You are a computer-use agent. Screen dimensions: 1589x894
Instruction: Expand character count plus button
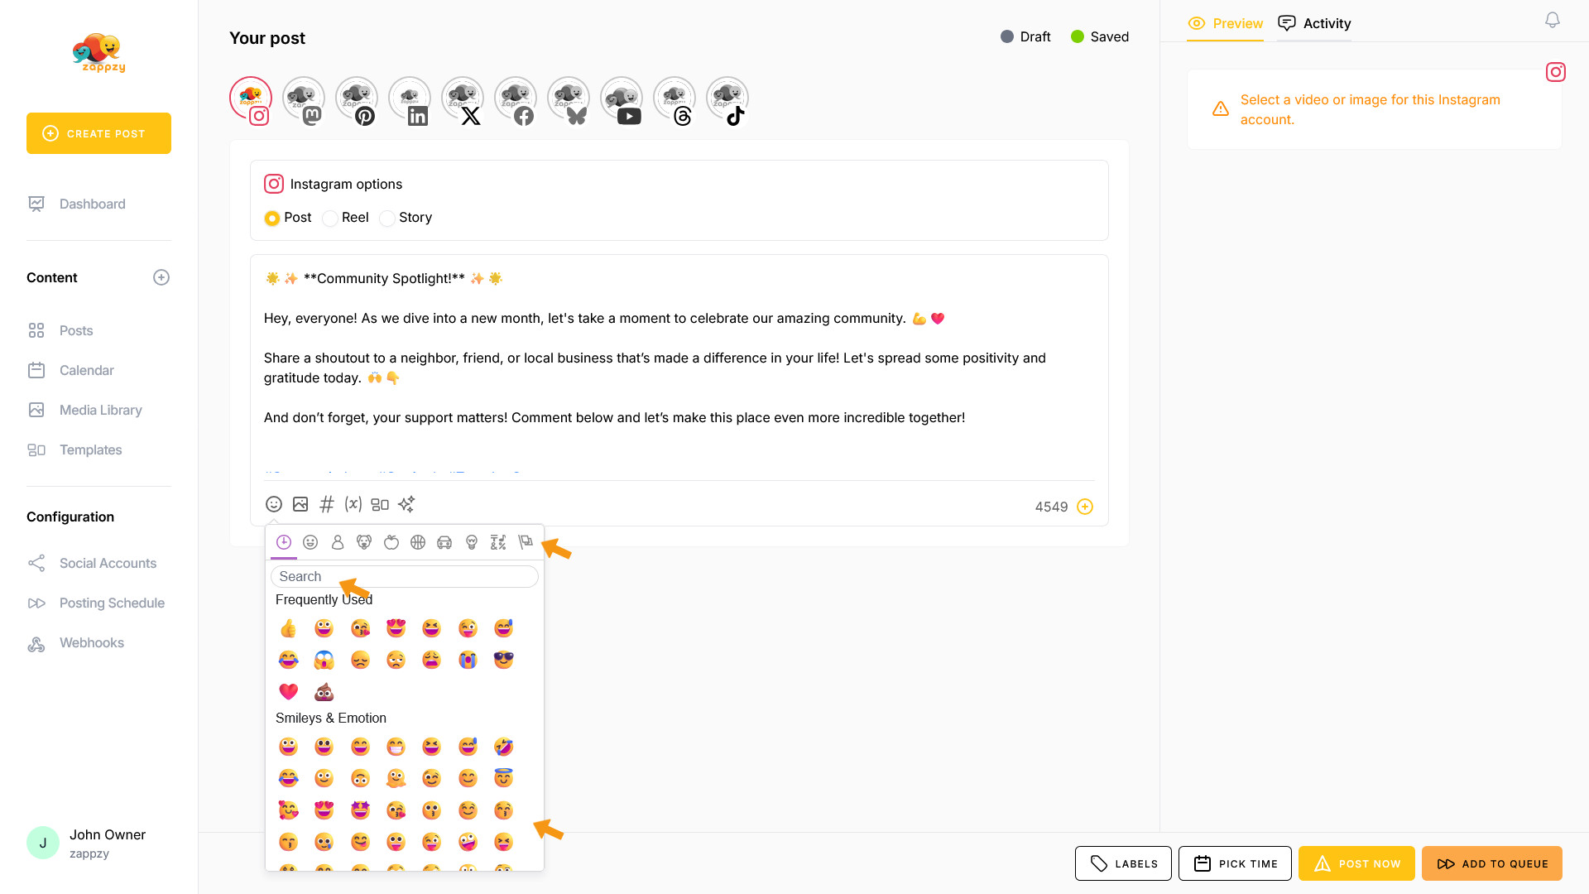[1085, 507]
